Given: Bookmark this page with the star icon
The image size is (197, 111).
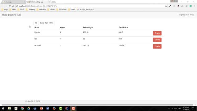Looking at the screenshot, I should pos(166,6).
